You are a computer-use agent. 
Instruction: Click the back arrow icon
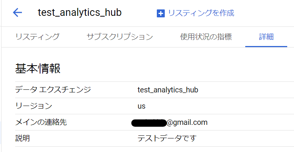click(x=17, y=13)
